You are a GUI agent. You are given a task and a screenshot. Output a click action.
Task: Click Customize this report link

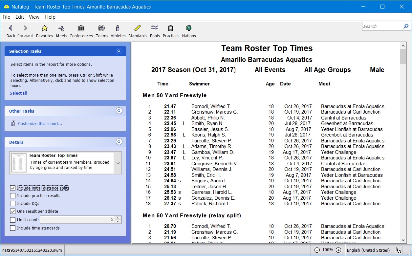pyautogui.click(x=40, y=124)
